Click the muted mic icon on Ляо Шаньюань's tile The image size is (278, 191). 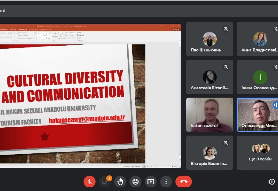click(226, 29)
